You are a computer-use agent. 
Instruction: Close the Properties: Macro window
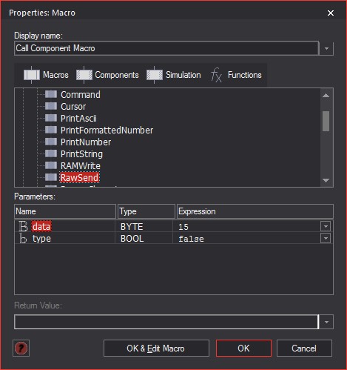point(331,13)
